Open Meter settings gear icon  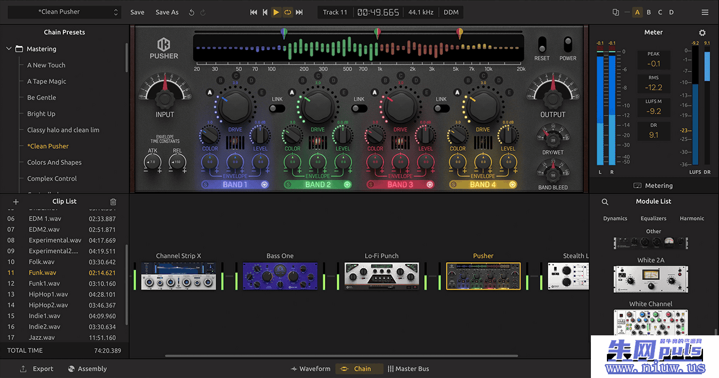702,33
